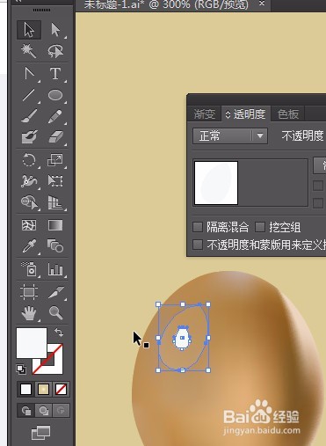Toggle 不透明度和蒙版用来定义 checkbox
The image size is (326, 446).
(x=198, y=245)
